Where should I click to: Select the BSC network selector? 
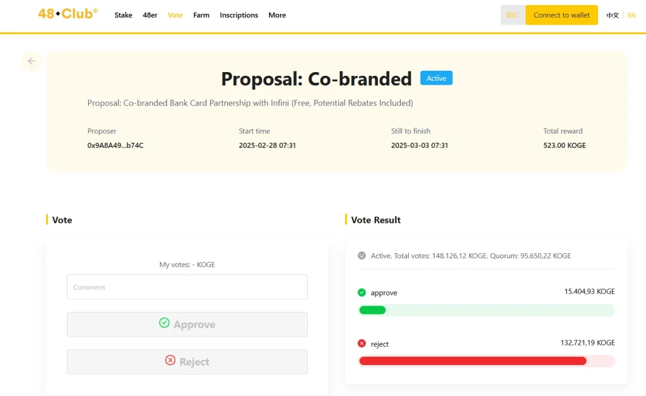tap(512, 15)
